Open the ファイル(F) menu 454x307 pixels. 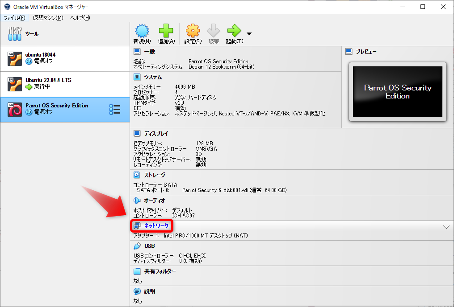(x=14, y=18)
